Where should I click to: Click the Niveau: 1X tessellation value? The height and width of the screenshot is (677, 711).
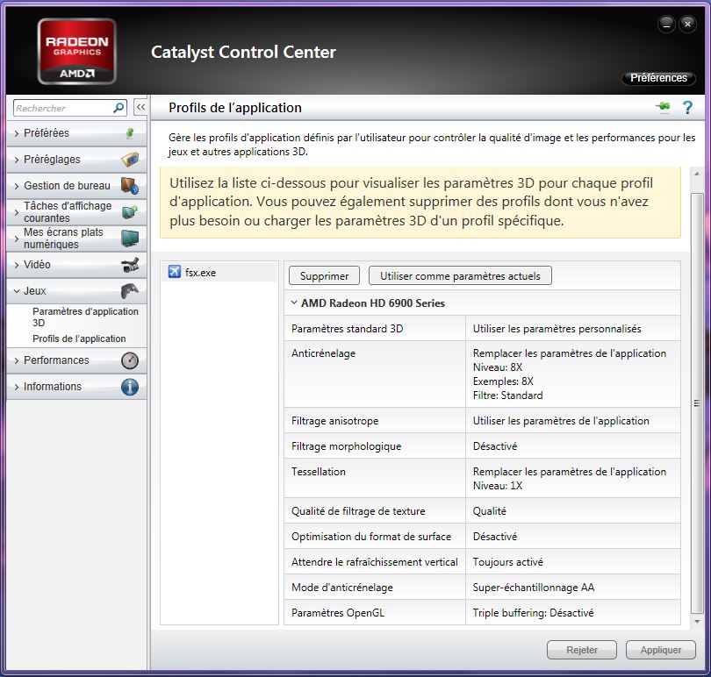click(x=498, y=486)
